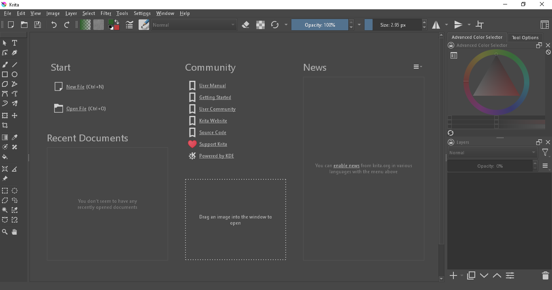Click the Duplicate layer icon
Viewport: 552px width, 290px height.
click(x=471, y=275)
